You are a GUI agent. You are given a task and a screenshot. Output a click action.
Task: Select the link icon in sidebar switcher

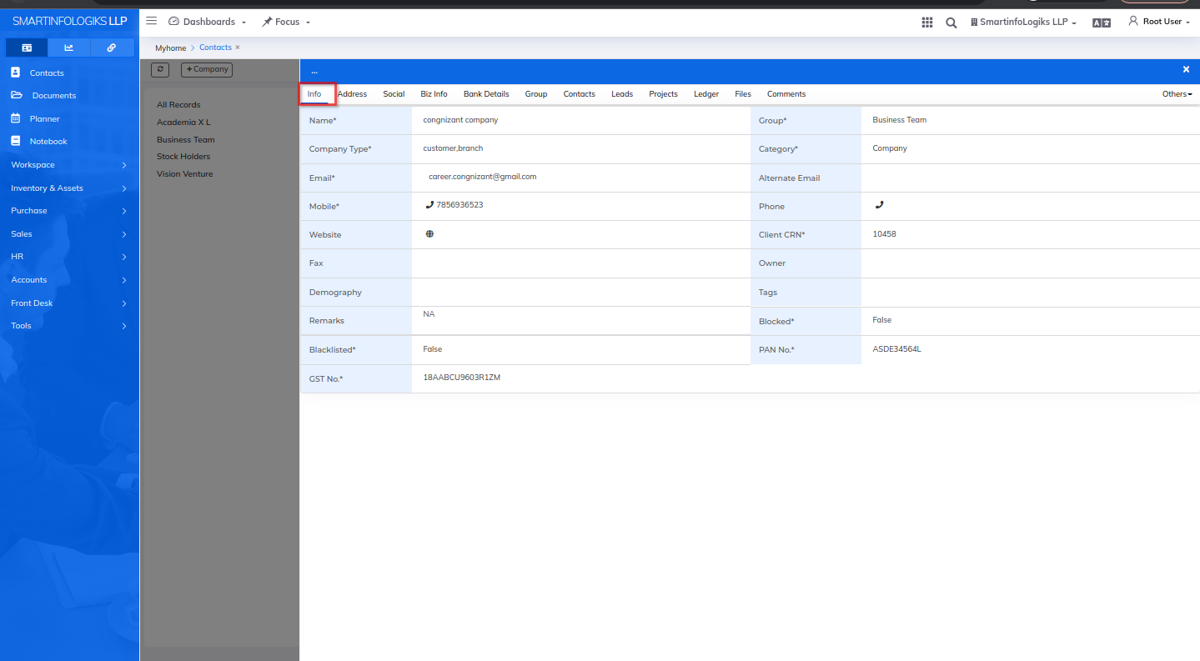(112, 48)
